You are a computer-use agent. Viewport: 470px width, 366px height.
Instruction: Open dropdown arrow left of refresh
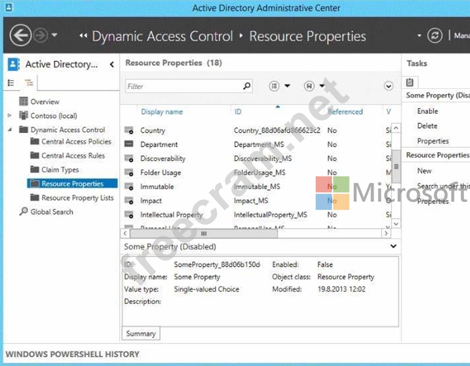[419, 36]
